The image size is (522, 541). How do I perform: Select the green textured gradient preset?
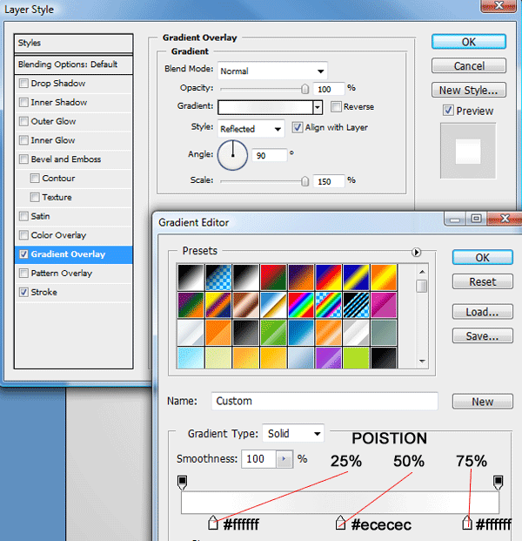(x=273, y=333)
